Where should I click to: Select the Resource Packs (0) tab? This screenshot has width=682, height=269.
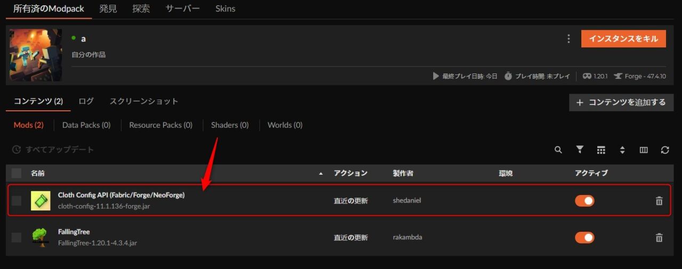pos(161,125)
